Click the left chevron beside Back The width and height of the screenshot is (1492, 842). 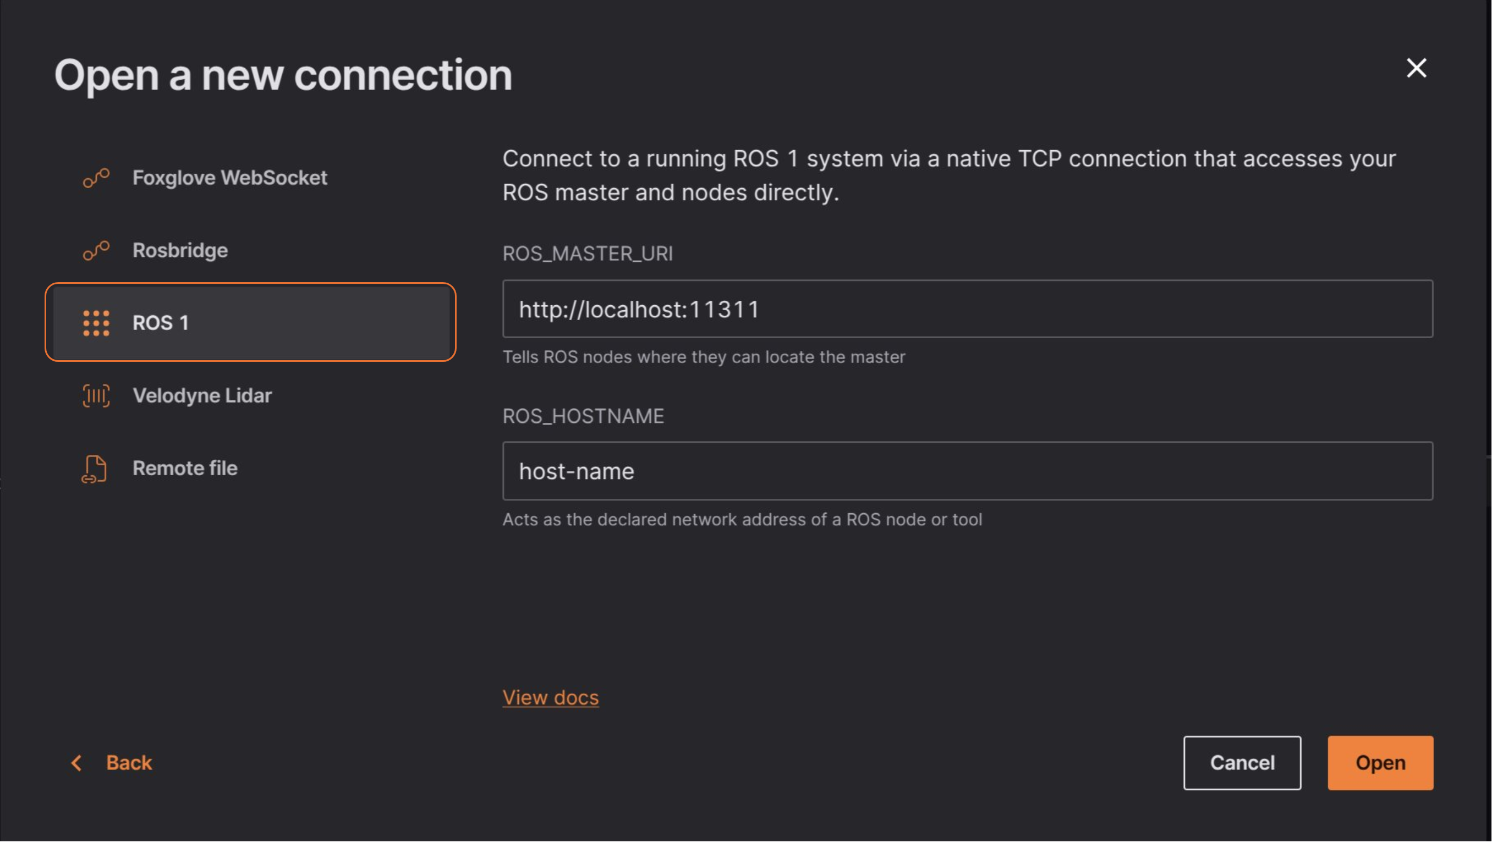coord(76,763)
